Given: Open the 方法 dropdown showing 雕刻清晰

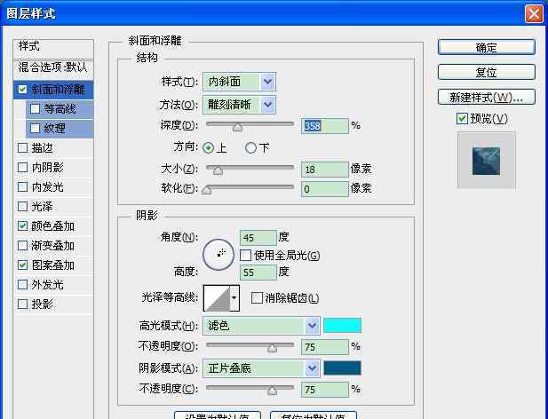Looking at the screenshot, I should [239, 105].
